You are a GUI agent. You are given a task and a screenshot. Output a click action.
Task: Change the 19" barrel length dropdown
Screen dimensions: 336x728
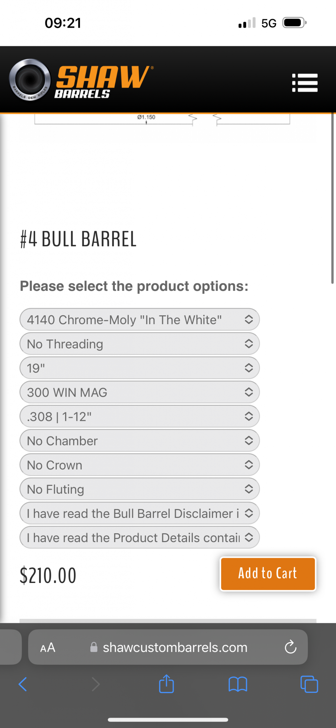pos(140,368)
